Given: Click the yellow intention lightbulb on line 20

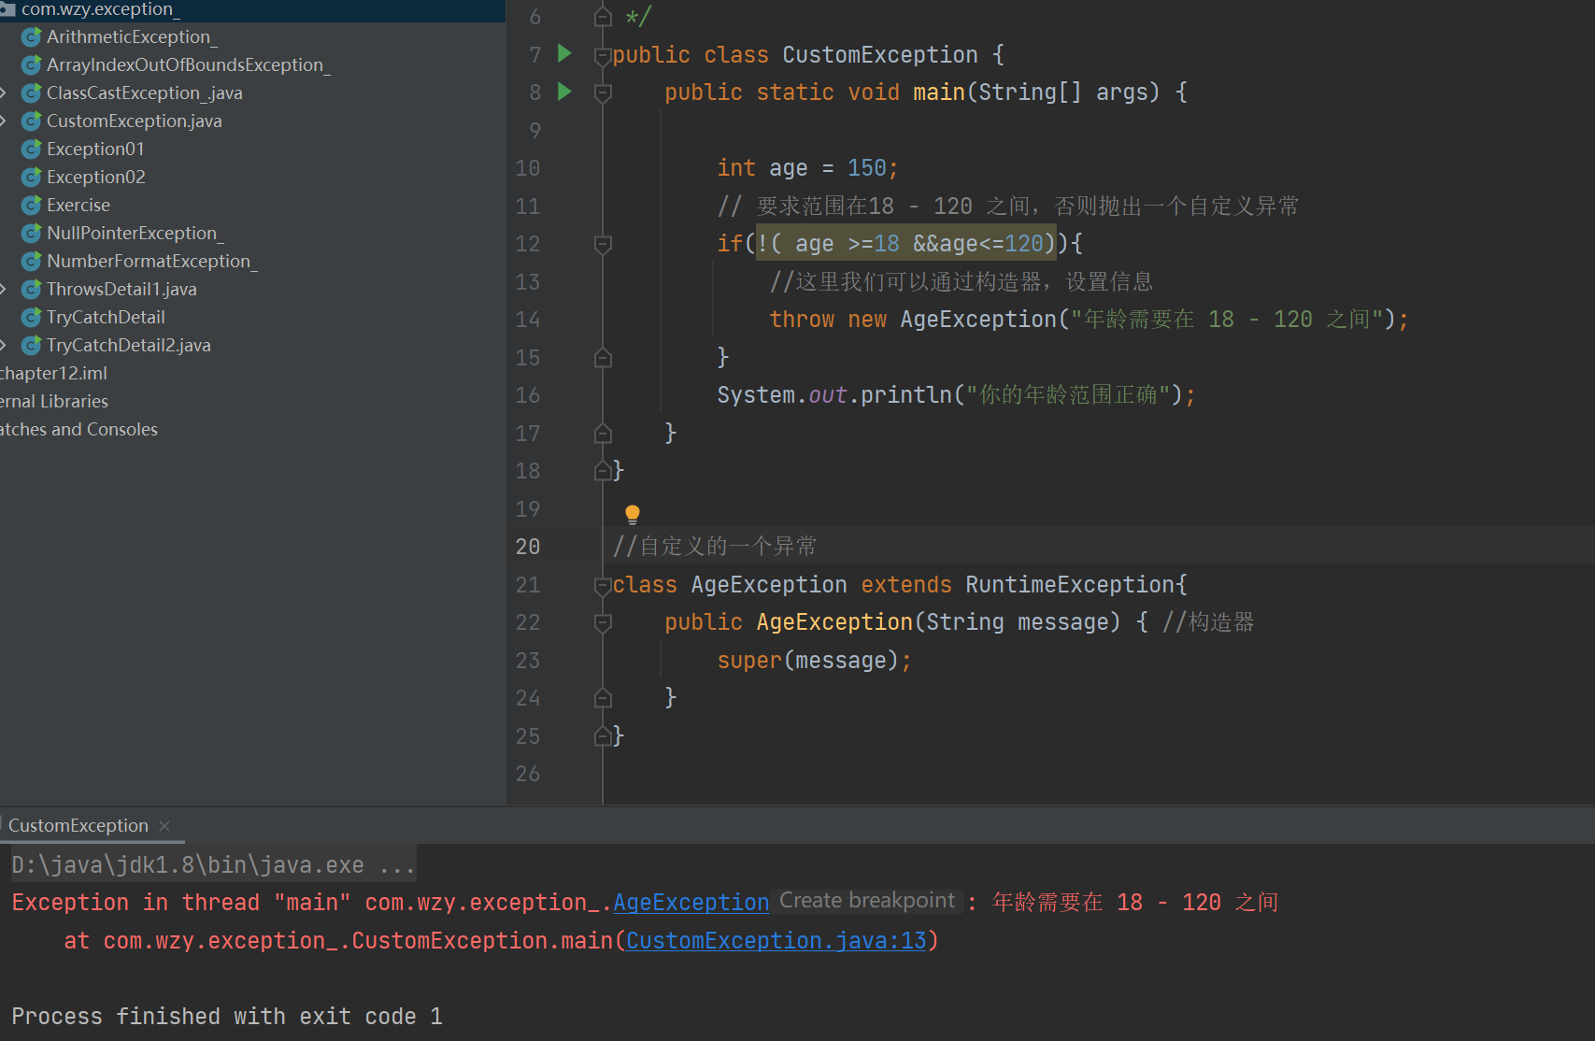Looking at the screenshot, I should 633,513.
